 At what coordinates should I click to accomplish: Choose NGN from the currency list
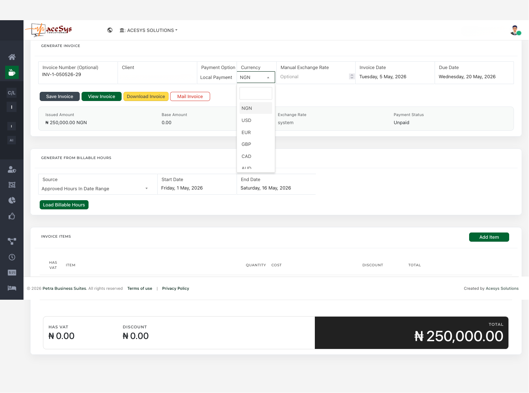tap(256, 108)
